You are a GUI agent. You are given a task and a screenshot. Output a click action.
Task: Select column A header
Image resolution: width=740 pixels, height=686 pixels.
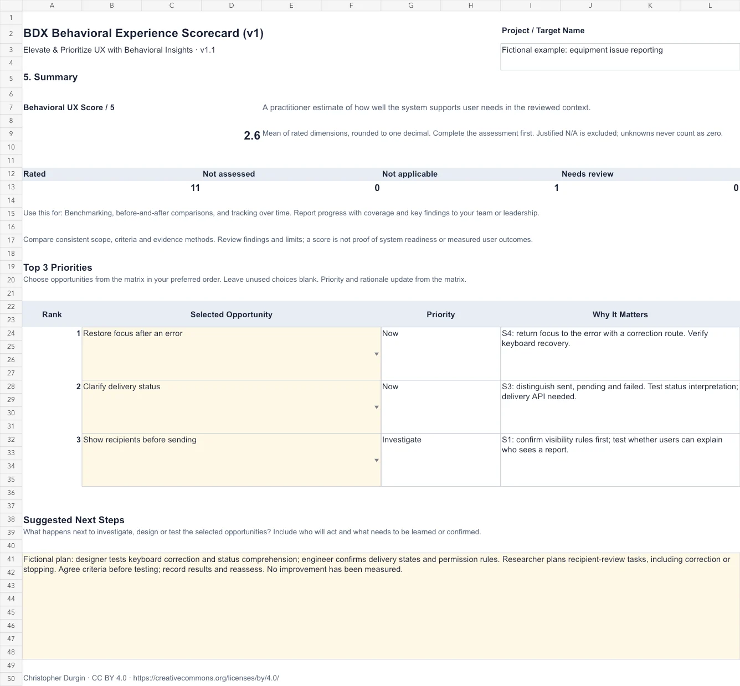click(52, 6)
